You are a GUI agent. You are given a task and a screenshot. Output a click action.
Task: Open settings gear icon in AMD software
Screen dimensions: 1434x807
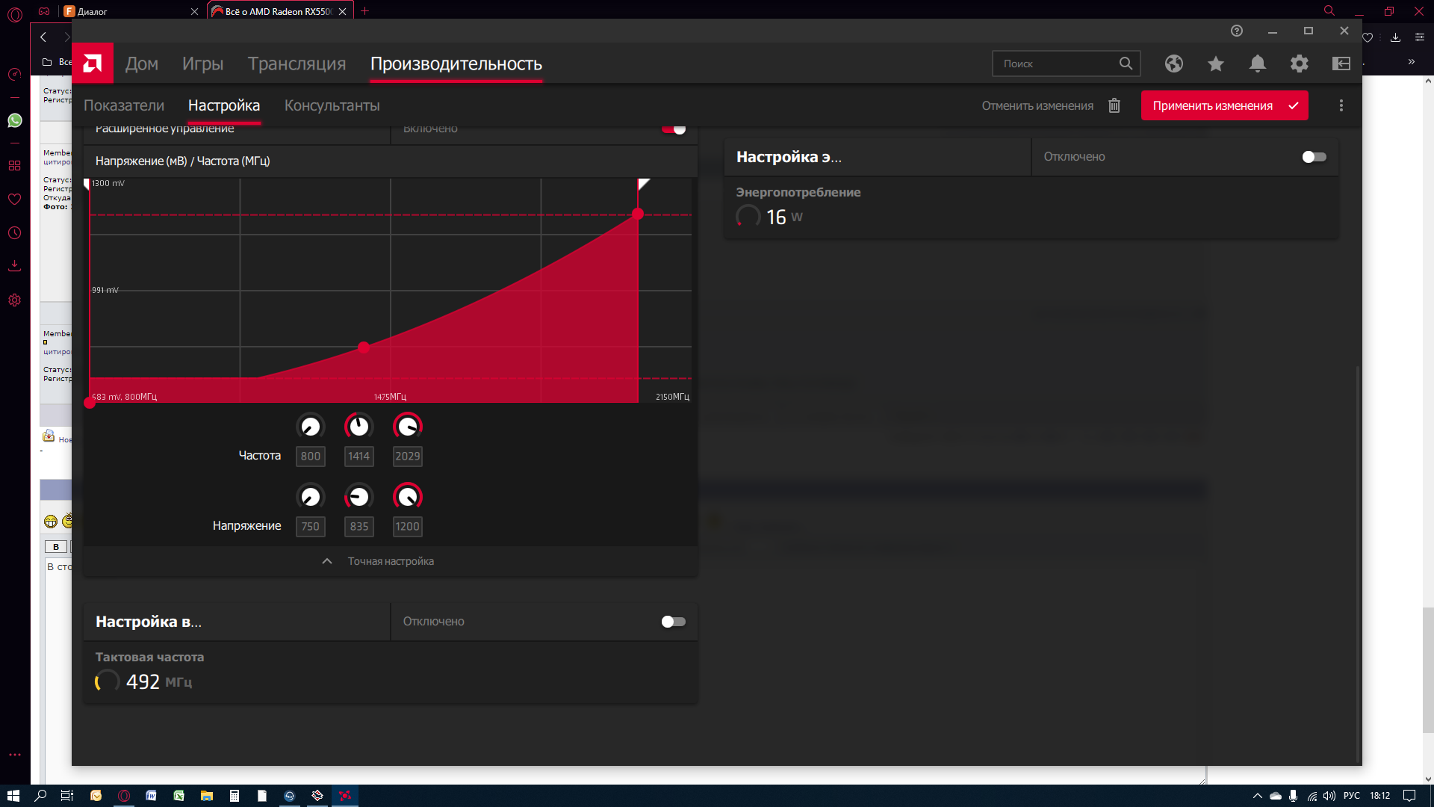(x=1299, y=64)
